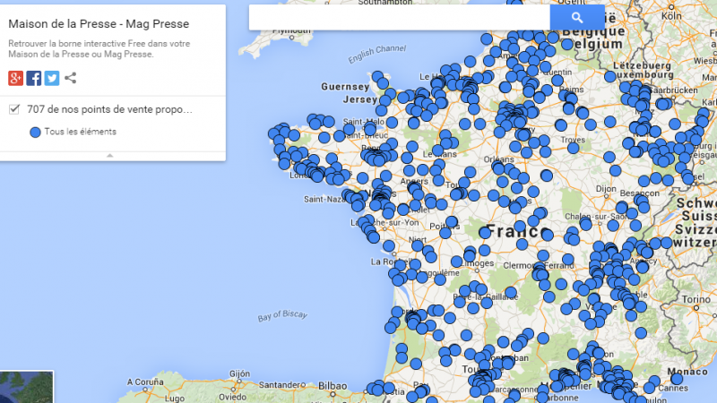Click the map description text about borne interactive
Screen dimensions: 717x403
point(99,49)
